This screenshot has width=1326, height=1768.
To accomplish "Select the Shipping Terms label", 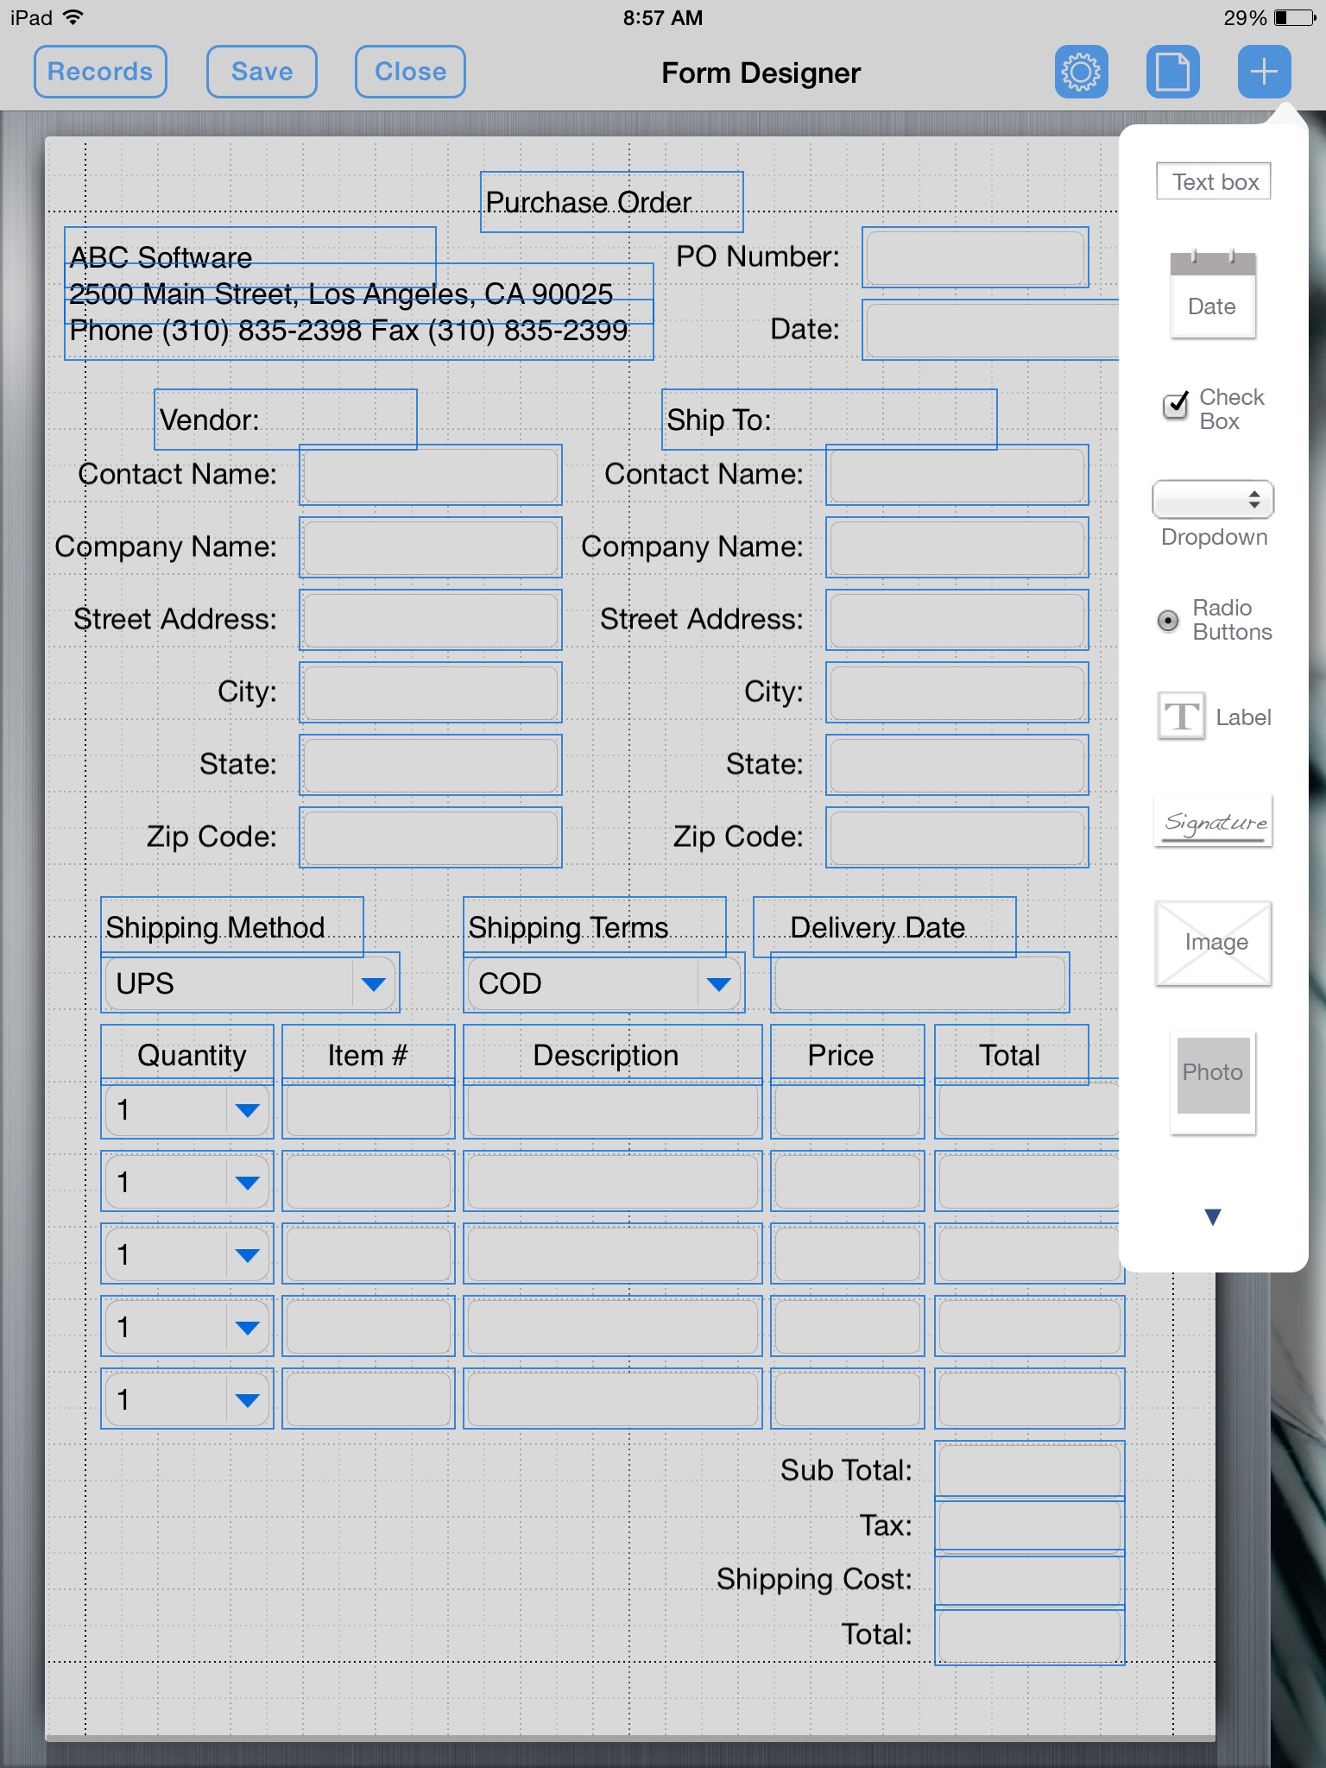I will click(595, 927).
